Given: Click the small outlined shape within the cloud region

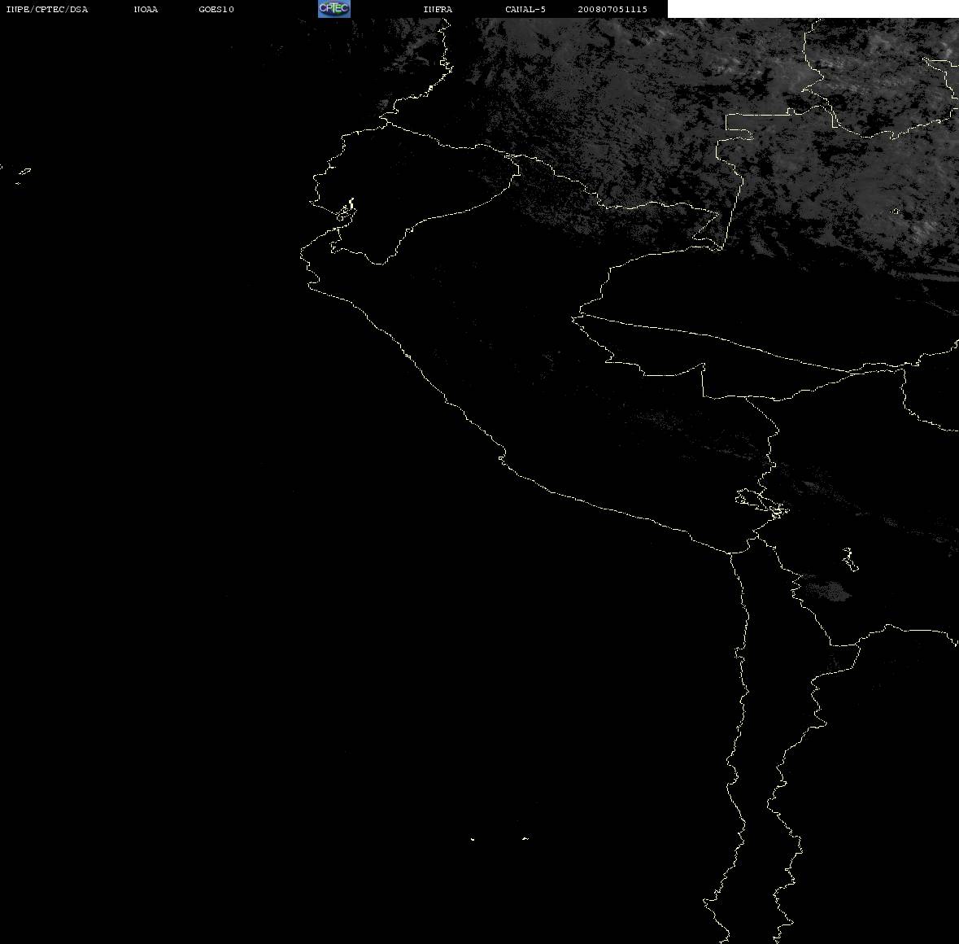Looking at the screenshot, I should (x=896, y=212).
